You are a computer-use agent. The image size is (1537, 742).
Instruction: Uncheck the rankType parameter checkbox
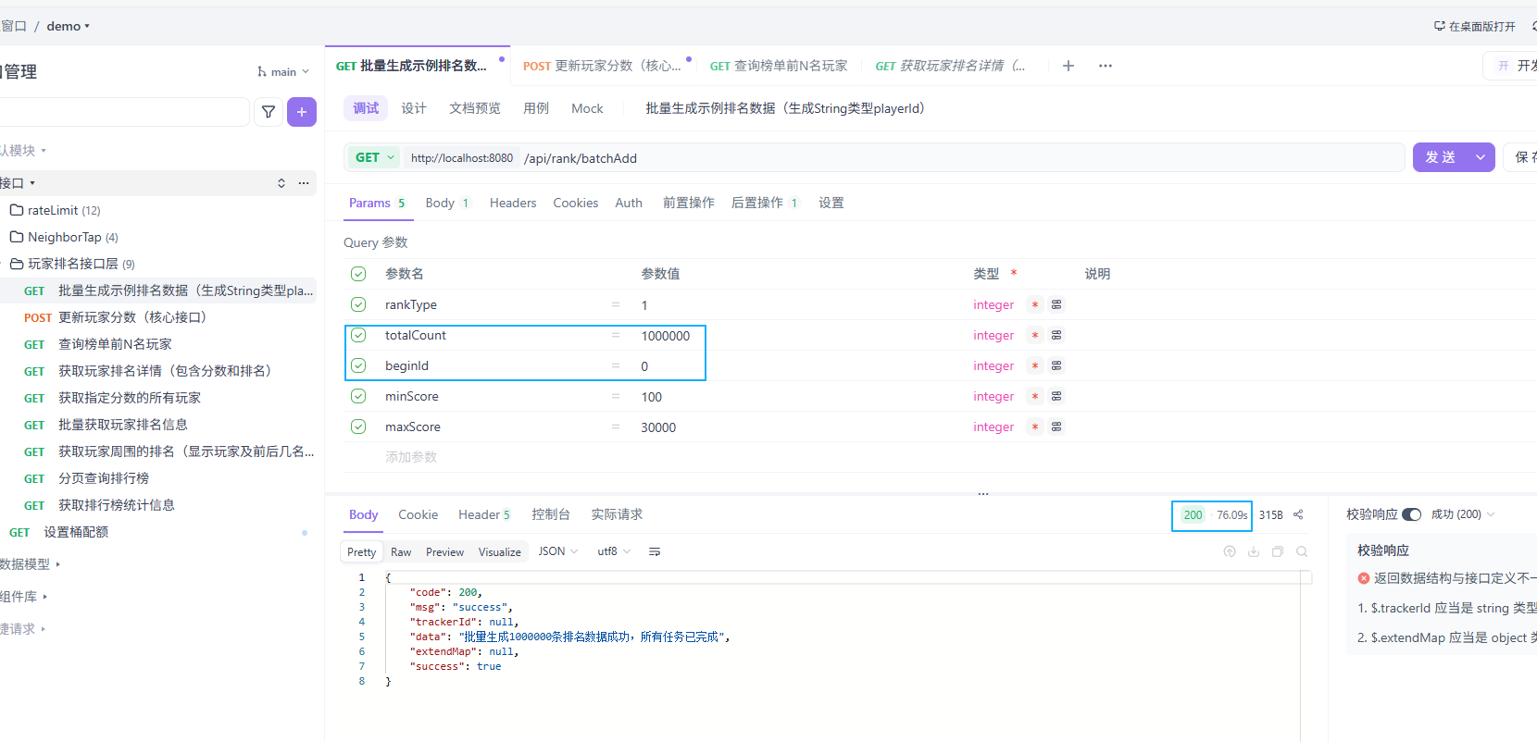click(x=358, y=304)
